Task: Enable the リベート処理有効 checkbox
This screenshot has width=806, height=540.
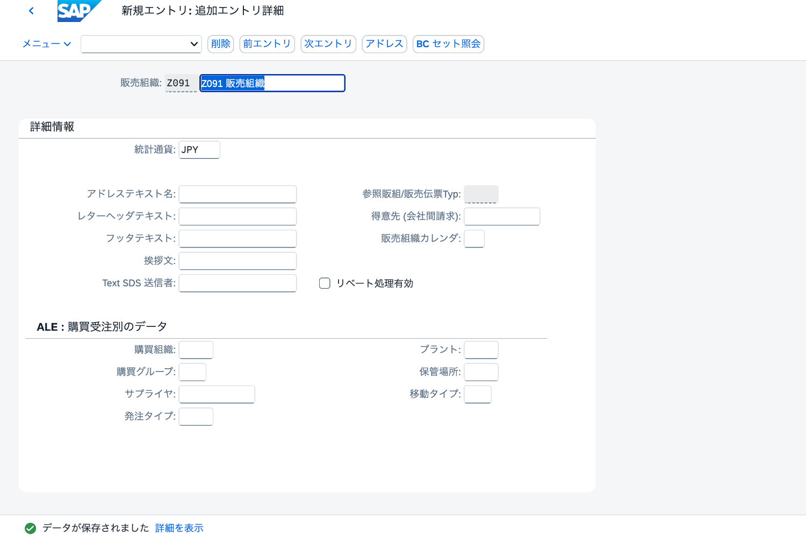Action: 325,283
